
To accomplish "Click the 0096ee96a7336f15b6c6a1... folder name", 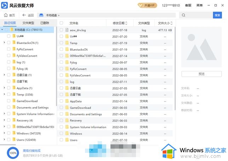I will click(x=88, y=56).
